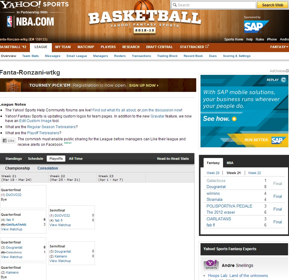Viewport: 289px width, 280px height.
Task: Show Week 22 scoreboard results
Action: point(254,173)
